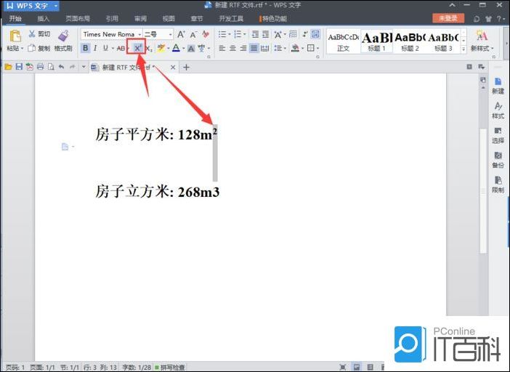Click the phonetic guide (变) icon
The width and height of the screenshot is (510, 372).
202,48
